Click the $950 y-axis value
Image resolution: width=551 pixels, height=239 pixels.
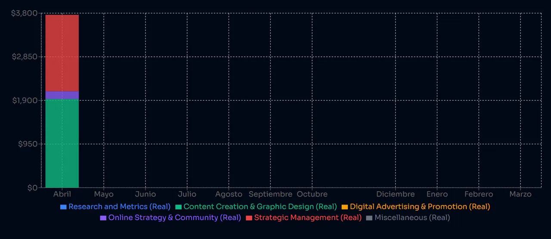pyautogui.click(x=28, y=144)
